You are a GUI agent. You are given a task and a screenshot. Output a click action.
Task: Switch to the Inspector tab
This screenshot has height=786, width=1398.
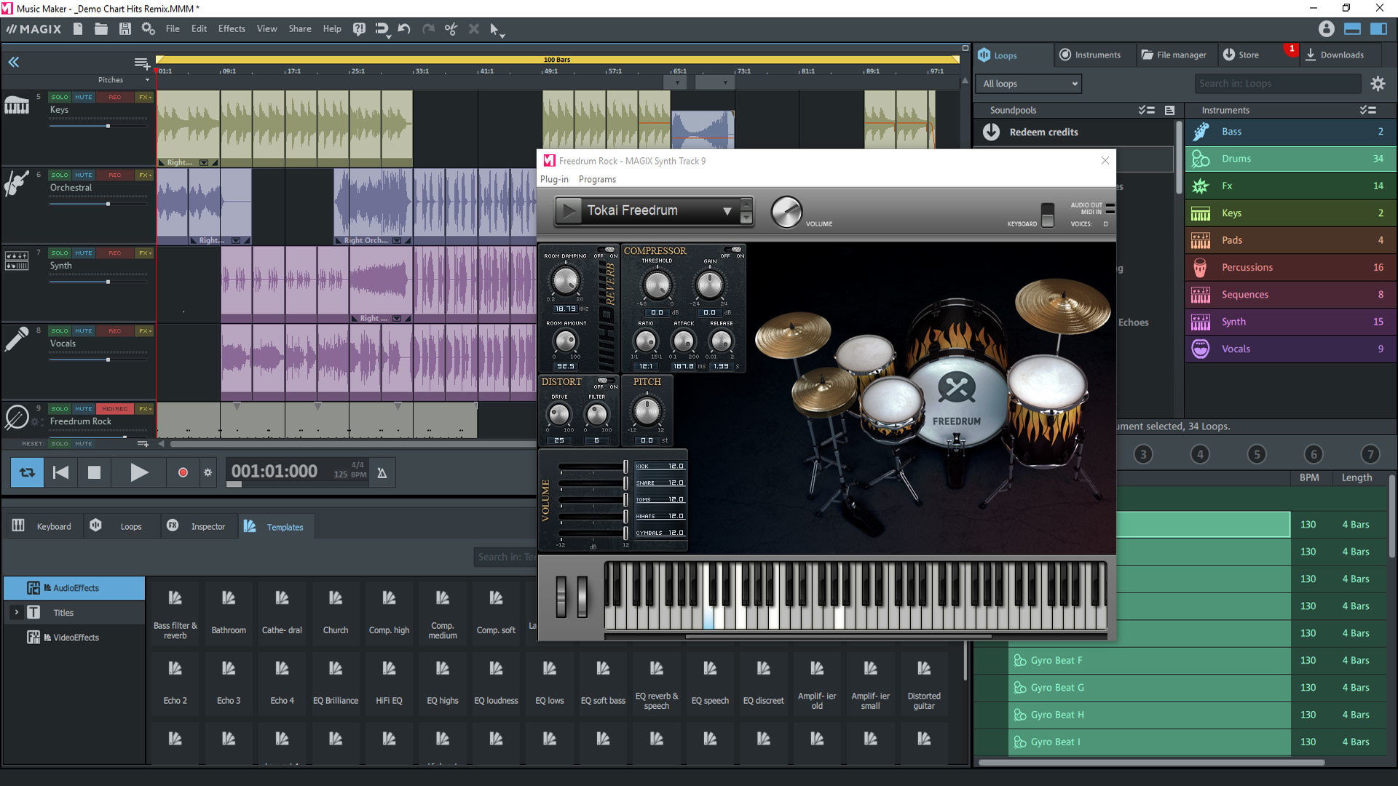click(x=208, y=527)
